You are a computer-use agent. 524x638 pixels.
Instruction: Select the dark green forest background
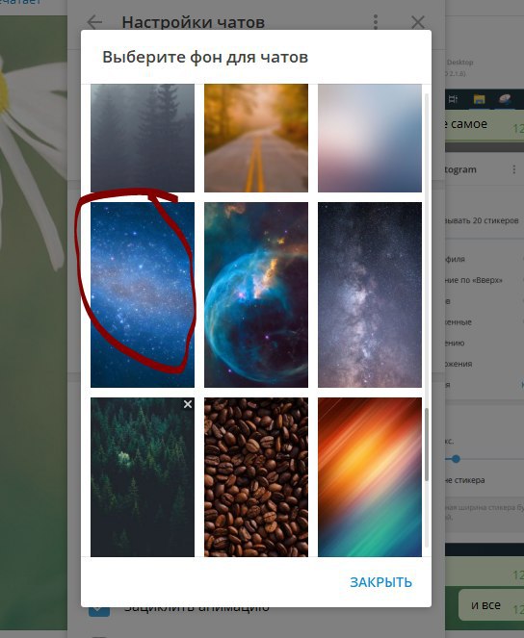point(143,477)
